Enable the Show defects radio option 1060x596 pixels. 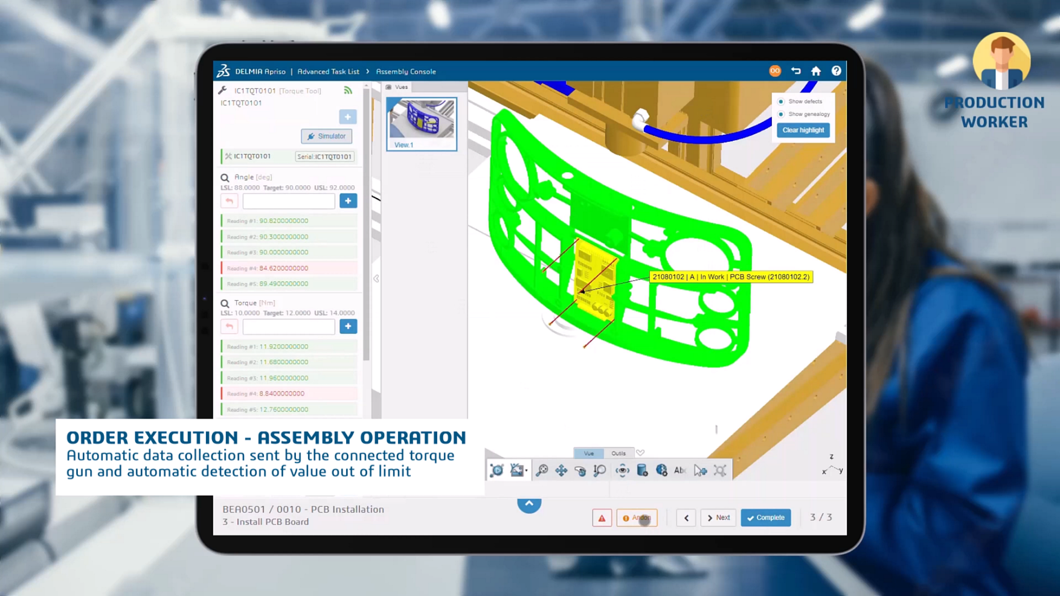click(781, 101)
